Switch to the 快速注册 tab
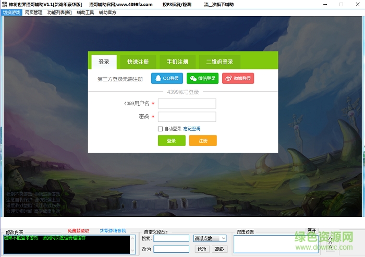Image resolution: width=365 pixels, height=257 pixels. point(138,62)
